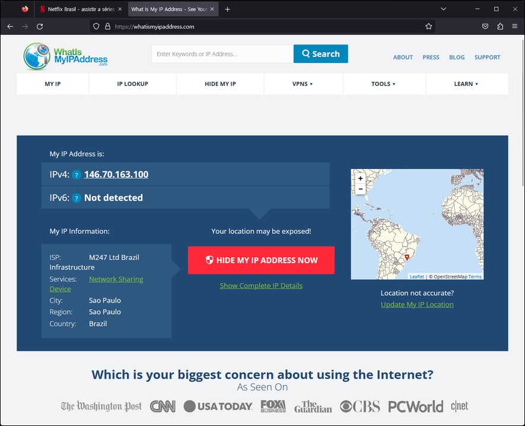Screen dimensions: 525x426
Task: Select the What Is My IP Address tab
Action: (173, 9)
